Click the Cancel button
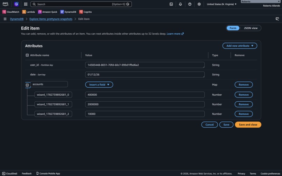Viewport: 282px width, 176px height. click(210, 125)
